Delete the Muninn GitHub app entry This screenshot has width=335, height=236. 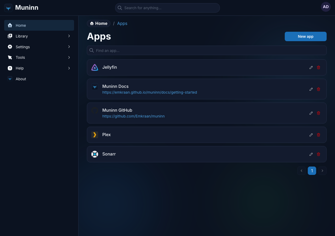[x=319, y=113]
